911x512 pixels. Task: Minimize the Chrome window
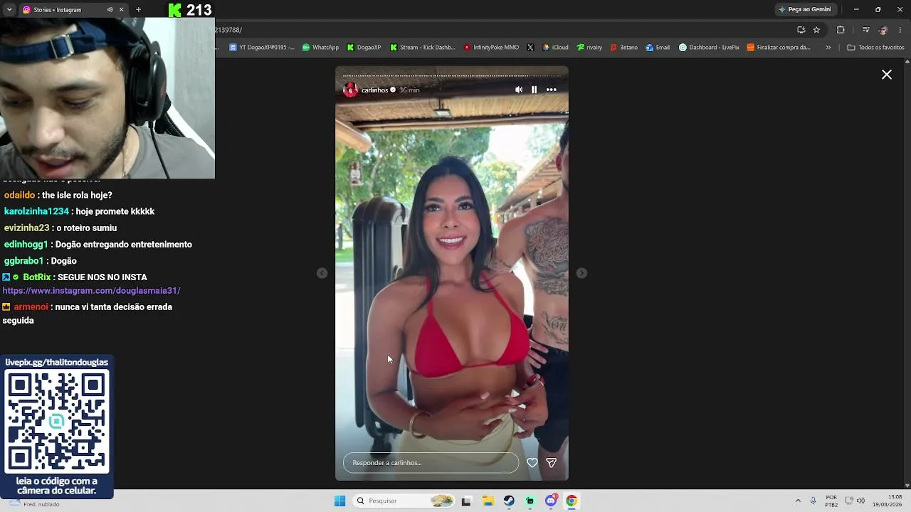click(856, 9)
